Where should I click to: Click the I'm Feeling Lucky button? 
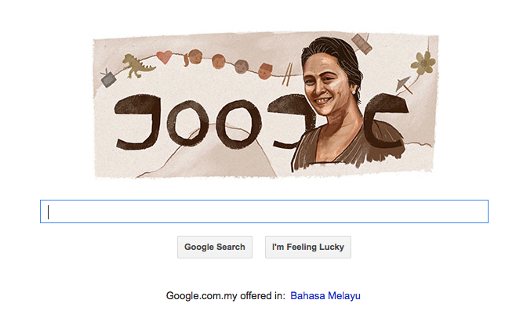click(x=308, y=247)
